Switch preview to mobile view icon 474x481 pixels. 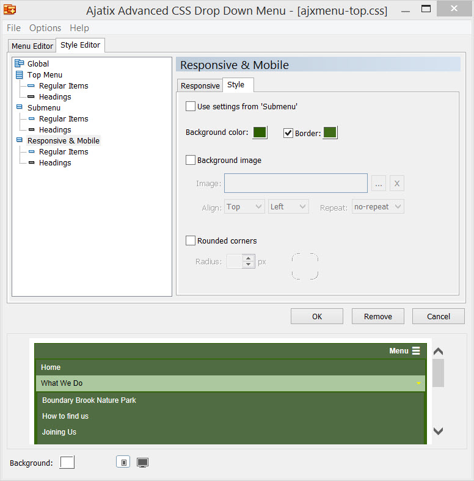(123, 462)
